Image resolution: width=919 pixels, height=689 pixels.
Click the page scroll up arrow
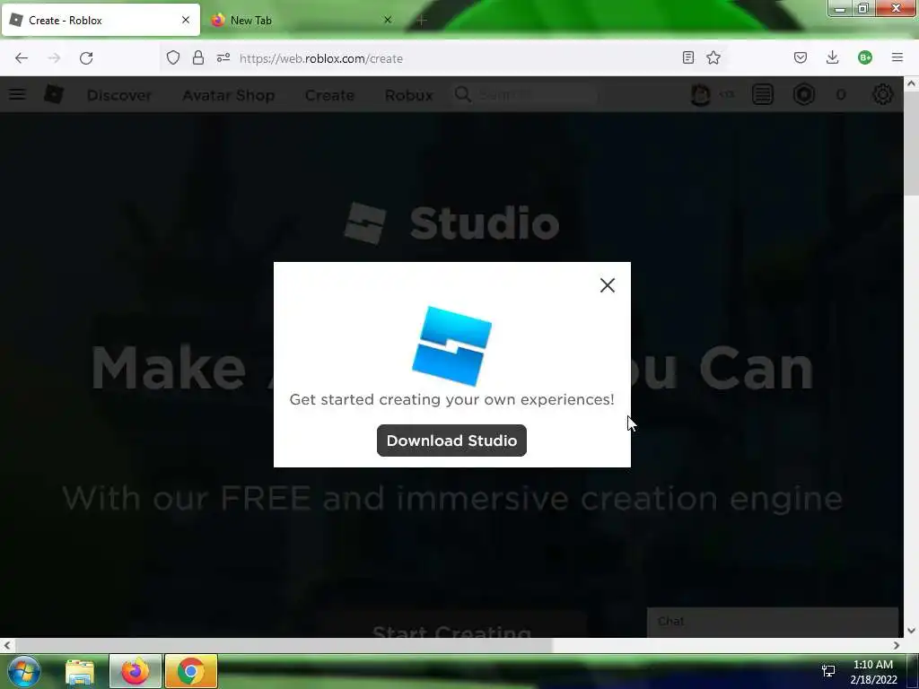coord(911,83)
